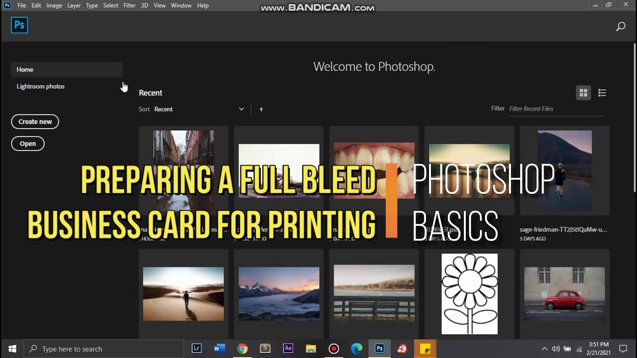
Task: Open the Filter menu
Action: tap(129, 5)
